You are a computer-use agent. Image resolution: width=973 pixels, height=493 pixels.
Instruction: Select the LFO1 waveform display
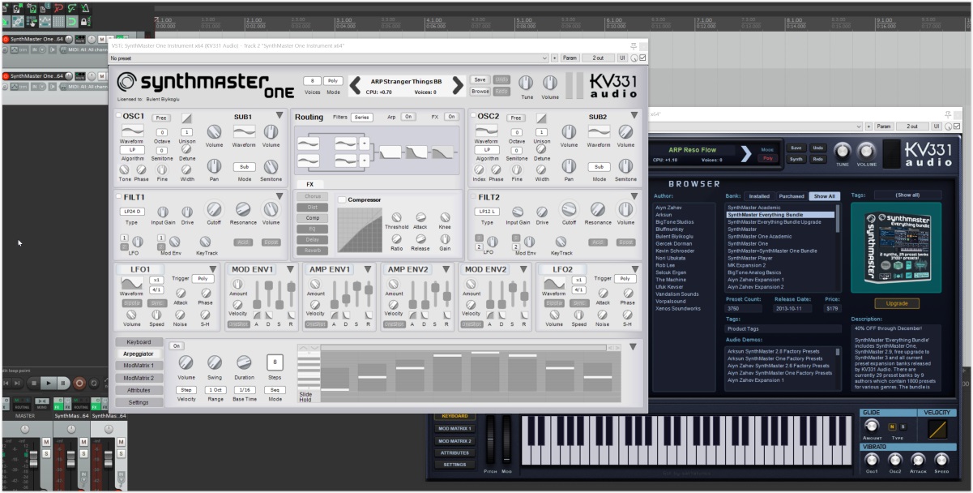coord(132,285)
